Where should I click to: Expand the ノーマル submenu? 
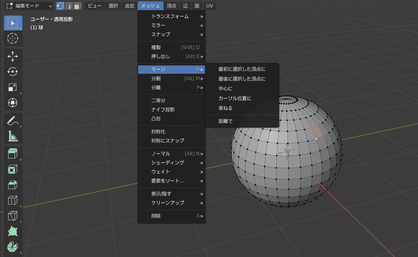pos(171,154)
